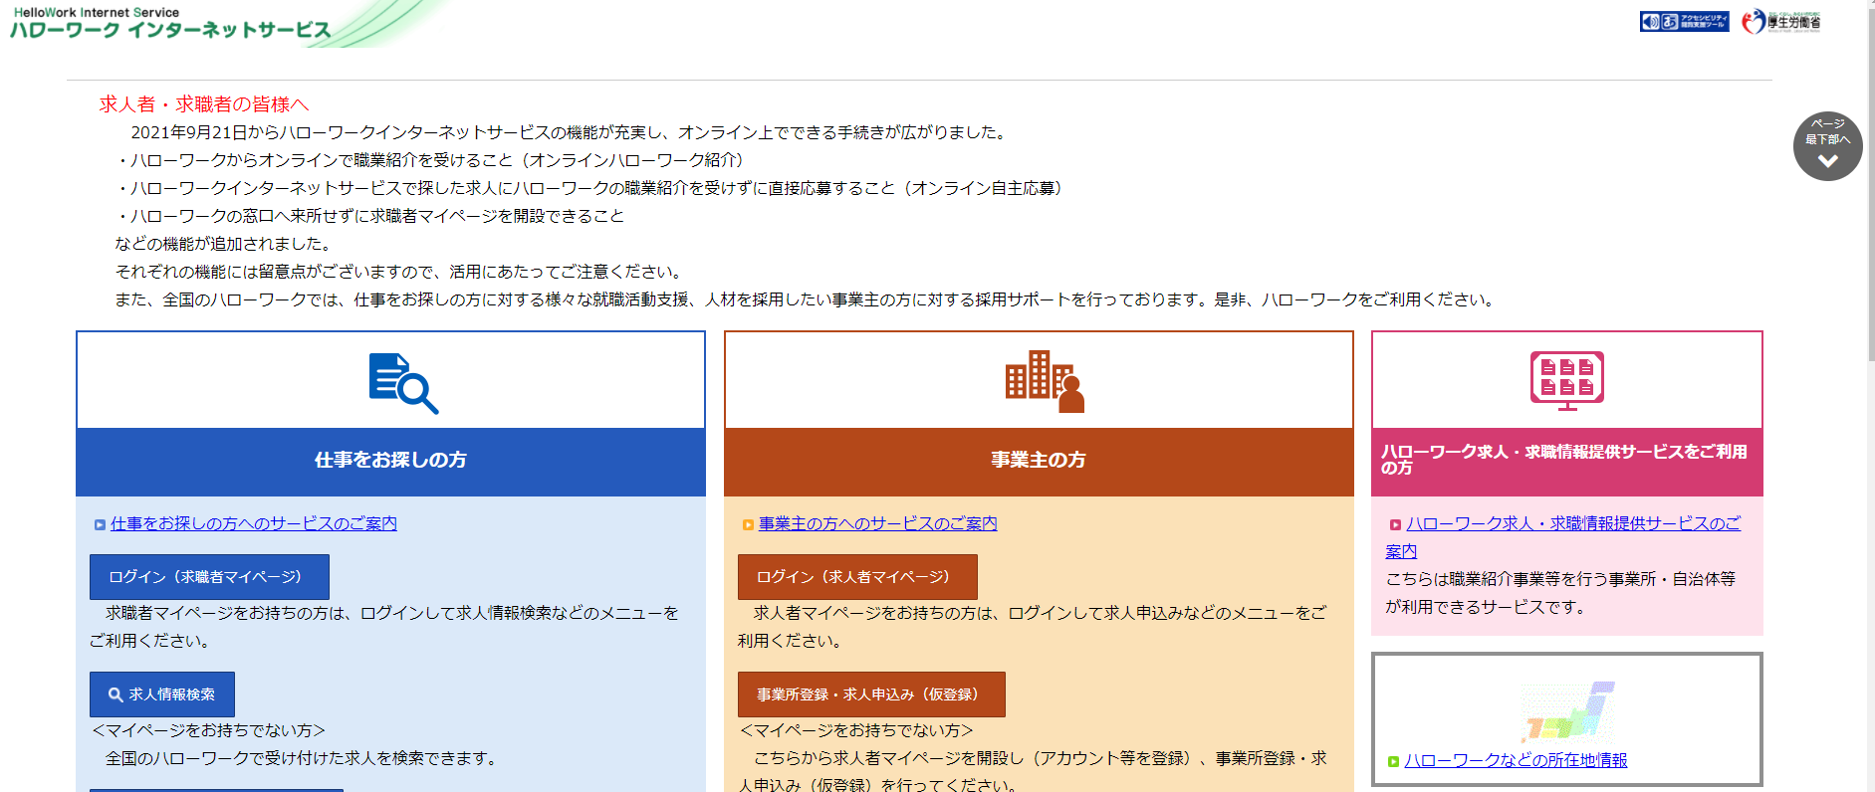This screenshot has height=792, width=1875.
Task: Open 仕事をお探しの方へのサービスのご案内 link
Action: point(254,523)
